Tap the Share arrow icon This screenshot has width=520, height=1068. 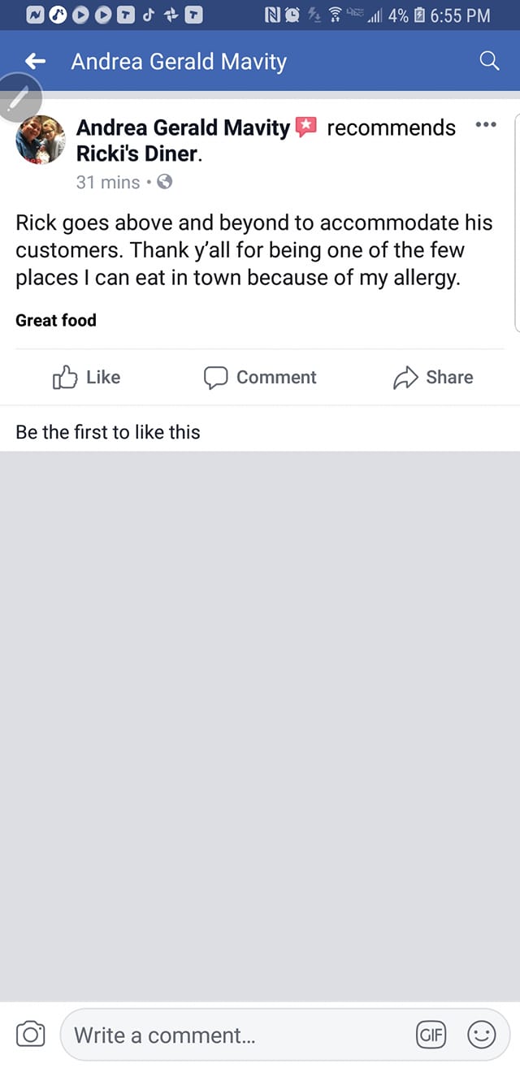[405, 377]
